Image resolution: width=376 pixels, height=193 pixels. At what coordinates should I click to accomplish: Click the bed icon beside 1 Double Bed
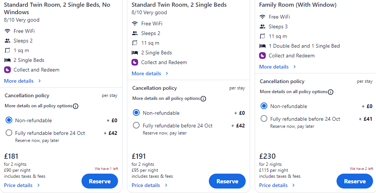tap(262, 46)
